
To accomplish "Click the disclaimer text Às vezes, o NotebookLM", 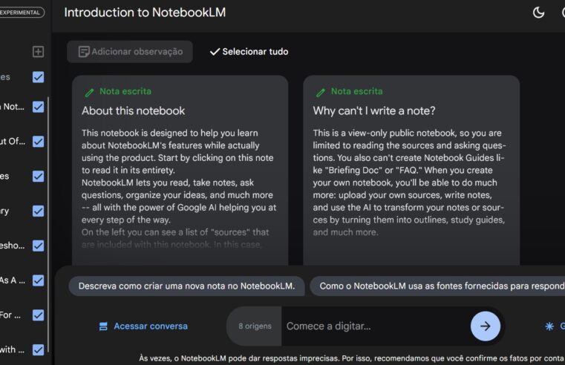I will 352,358.
